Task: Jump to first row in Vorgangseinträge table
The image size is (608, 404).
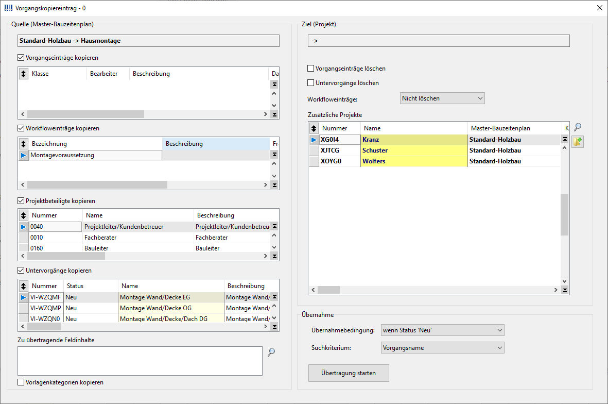Action: pos(274,84)
